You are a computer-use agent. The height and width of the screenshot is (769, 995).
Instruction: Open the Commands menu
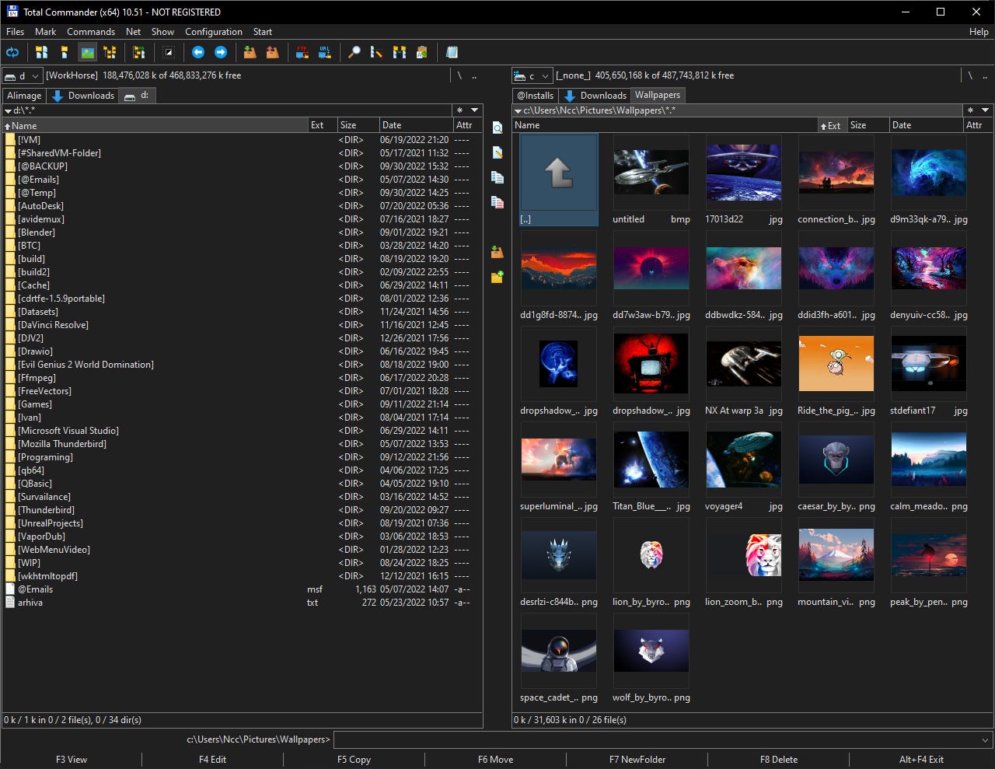(x=91, y=32)
